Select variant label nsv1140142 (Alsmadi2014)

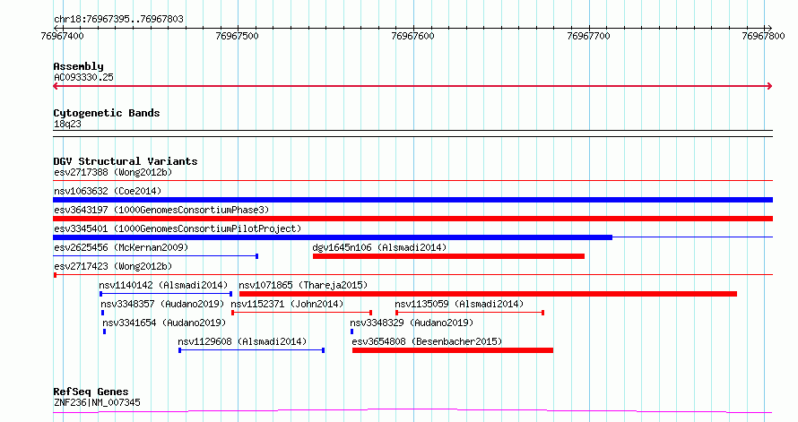[x=163, y=285]
